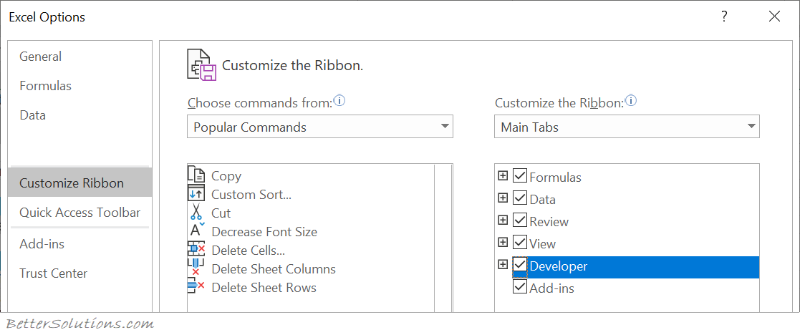The width and height of the screenshot is (800, 335).
Task: Uncheck the Developer tab checkbox
Action: click(x=519, y=265)
